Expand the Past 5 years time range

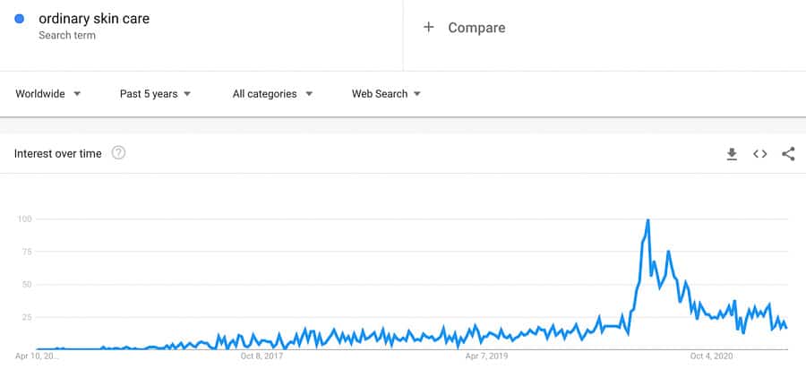[x=155, y=94]
